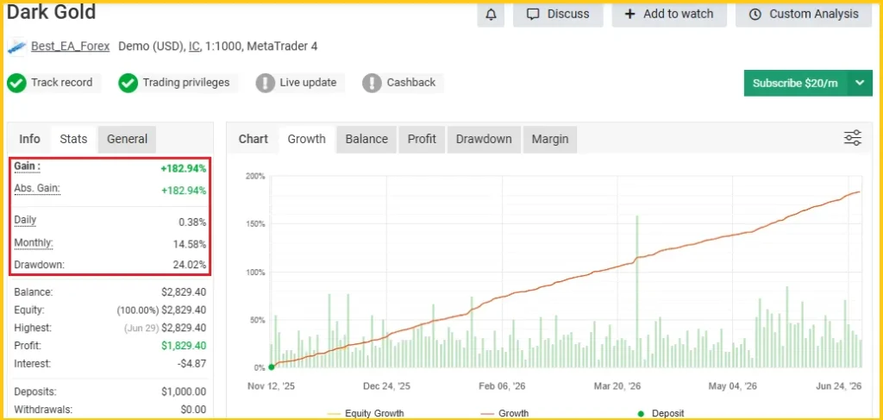View the Drawdown chart tab
This screenshot has height=420, width=883.
coord(484,139)
